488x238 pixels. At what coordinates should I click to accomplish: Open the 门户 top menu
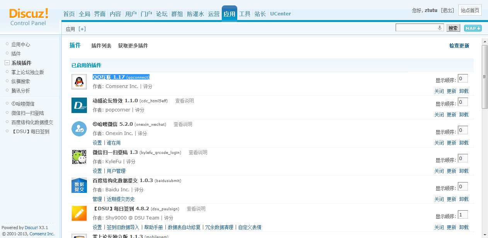coord(146,14)
